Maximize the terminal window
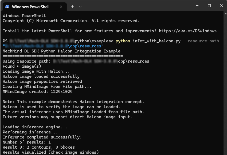 click(x=209, y=6)
